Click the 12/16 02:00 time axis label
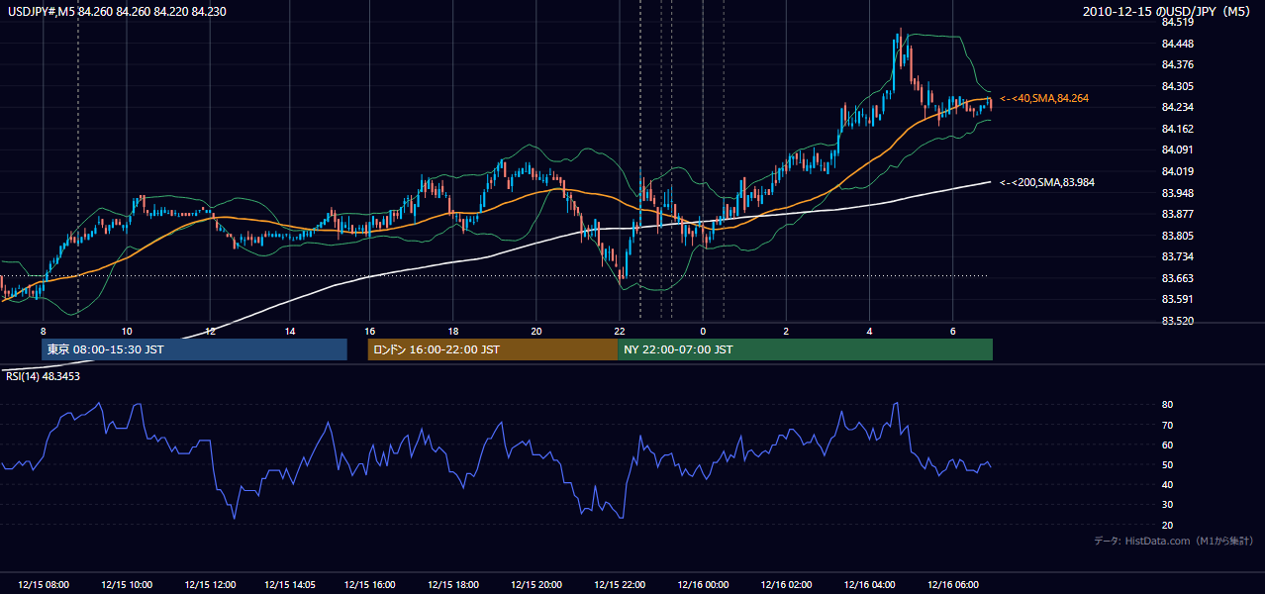Viewport: 1265px width, 594px height. pos(787,585)
